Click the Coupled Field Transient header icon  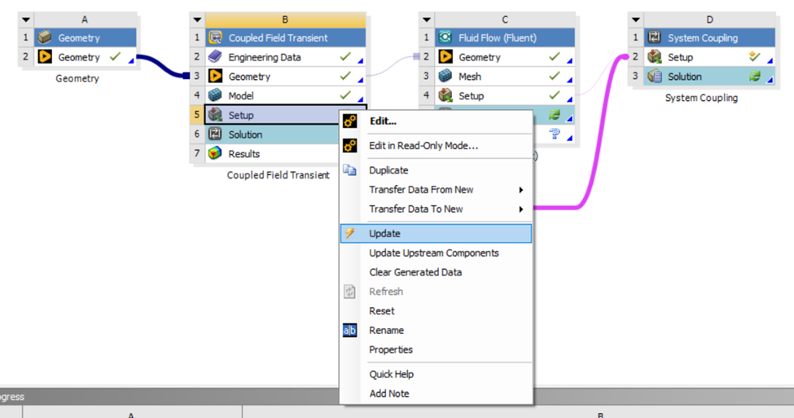coord(215,37)
